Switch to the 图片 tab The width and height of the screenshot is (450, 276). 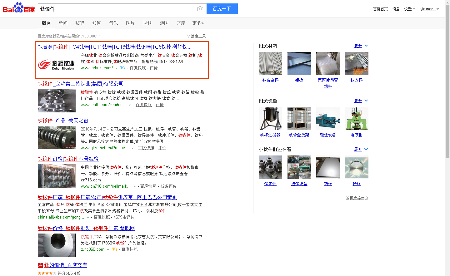(x=130, y=23)
